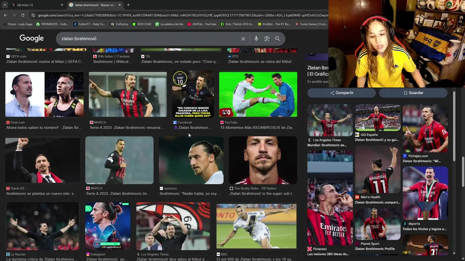Click the Google logo

32,38
